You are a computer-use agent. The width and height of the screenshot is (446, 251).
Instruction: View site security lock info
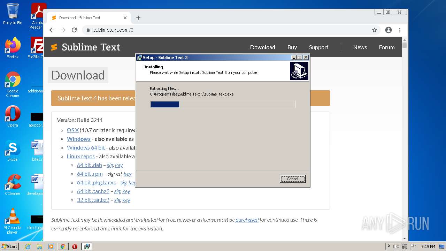[88, 30]
